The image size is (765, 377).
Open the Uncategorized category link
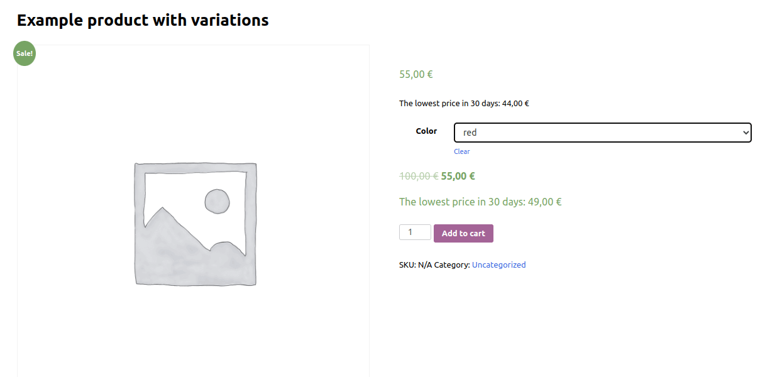point(498,265)
